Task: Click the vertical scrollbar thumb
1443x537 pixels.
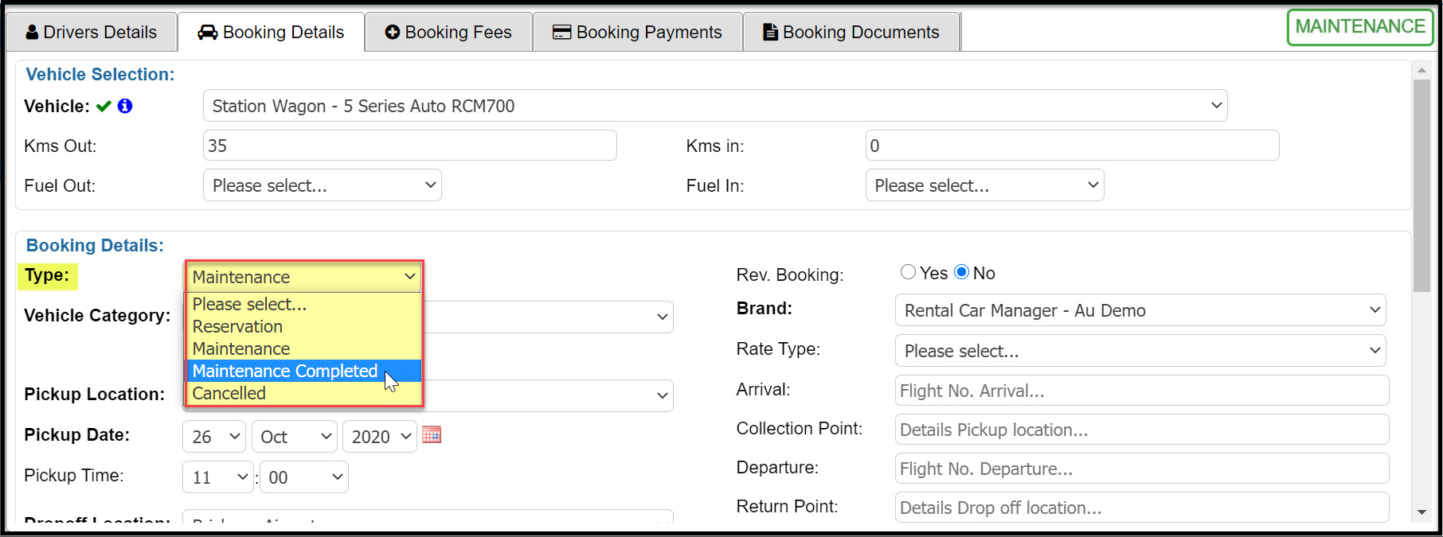Action: 1421,185
